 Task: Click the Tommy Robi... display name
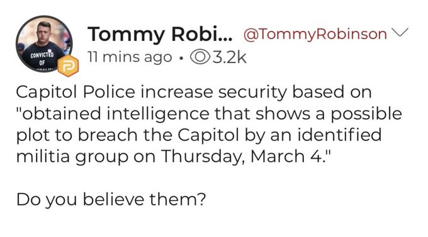click(x=160, y=34)
